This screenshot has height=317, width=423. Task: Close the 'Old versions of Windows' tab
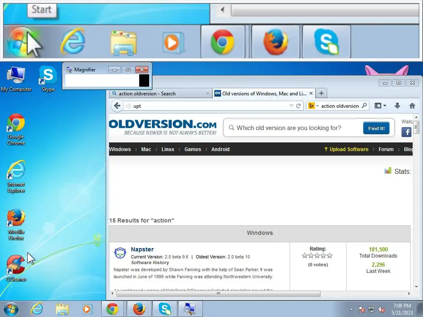(x=311, y=93)
